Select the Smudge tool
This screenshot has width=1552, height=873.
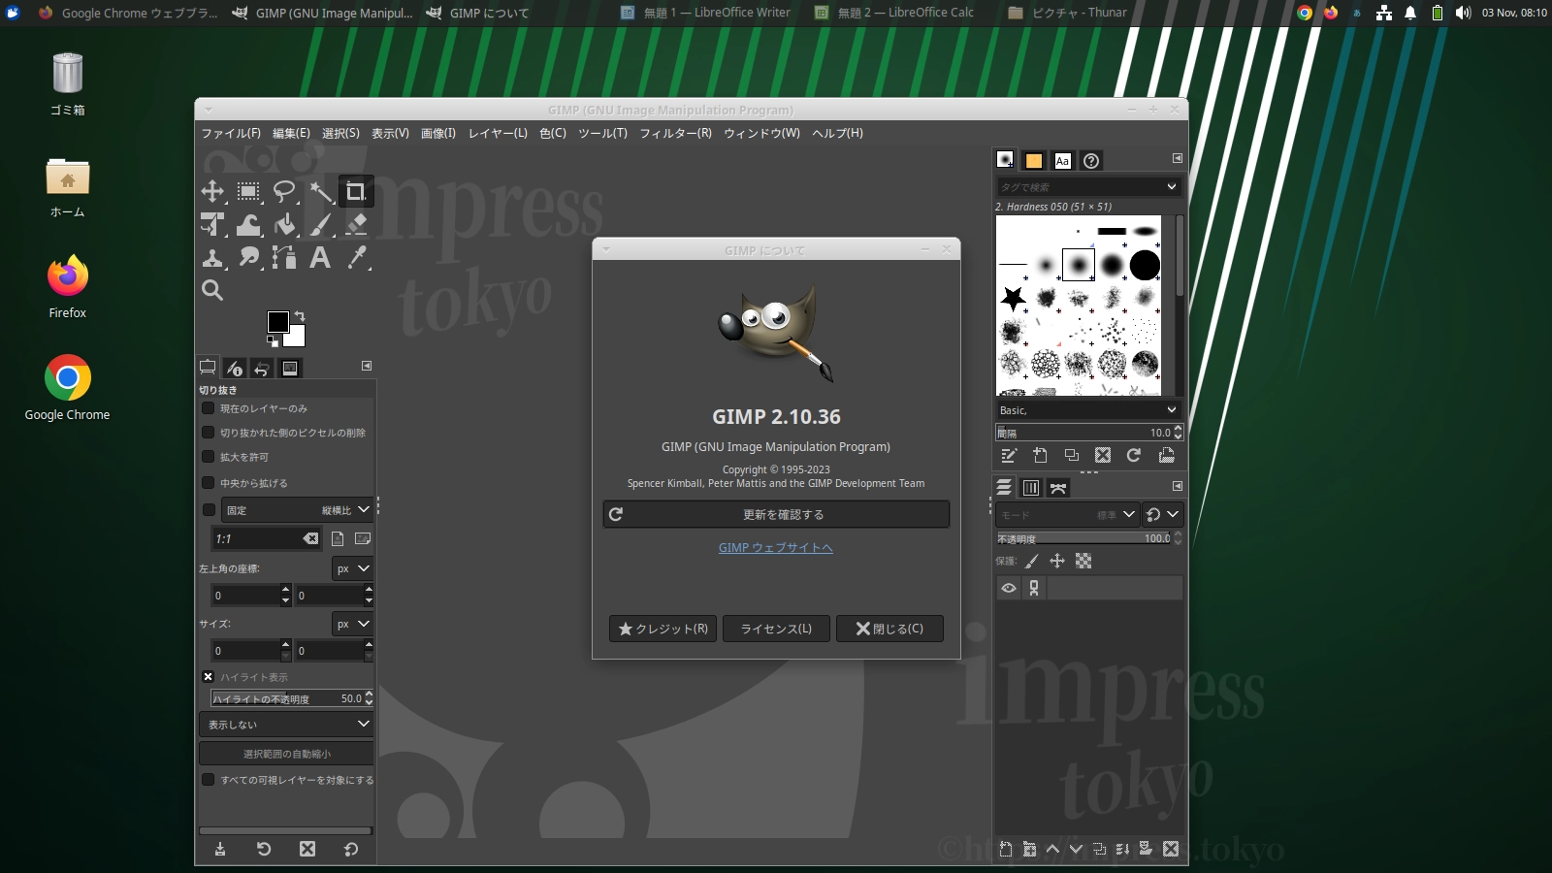click(248, 257)
